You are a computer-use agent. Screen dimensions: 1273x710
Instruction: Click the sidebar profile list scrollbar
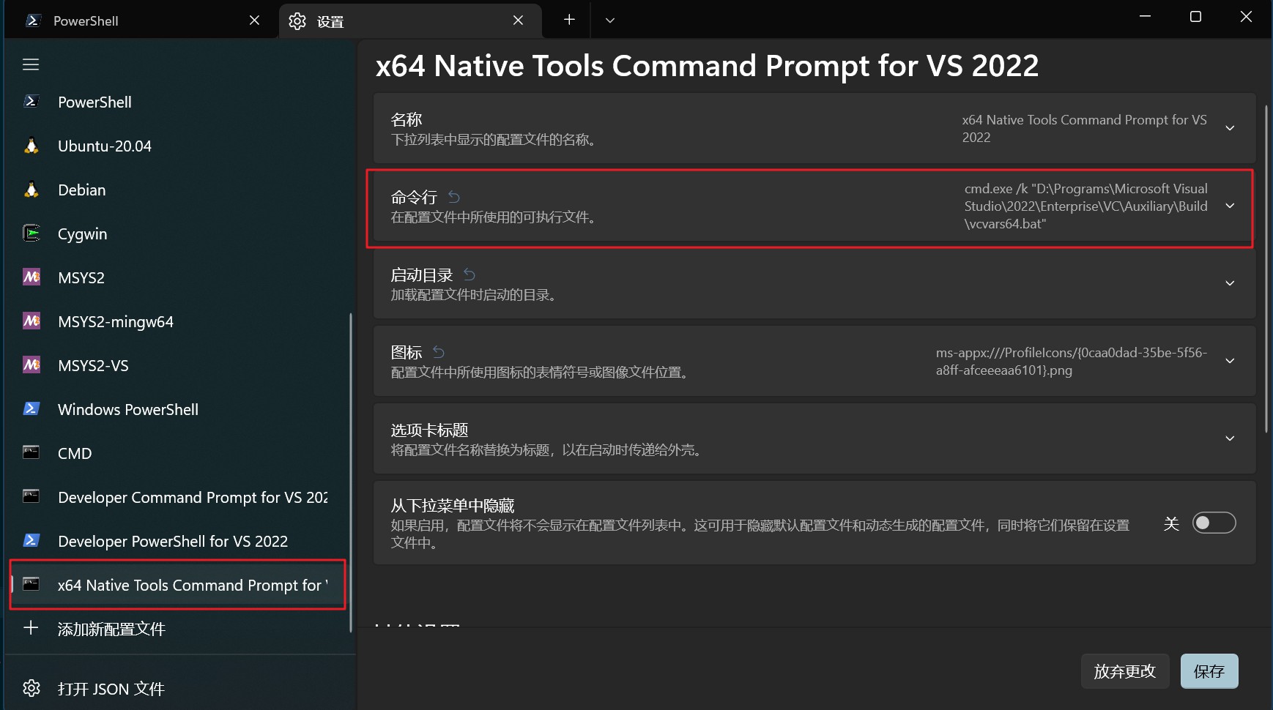point(351,472)
